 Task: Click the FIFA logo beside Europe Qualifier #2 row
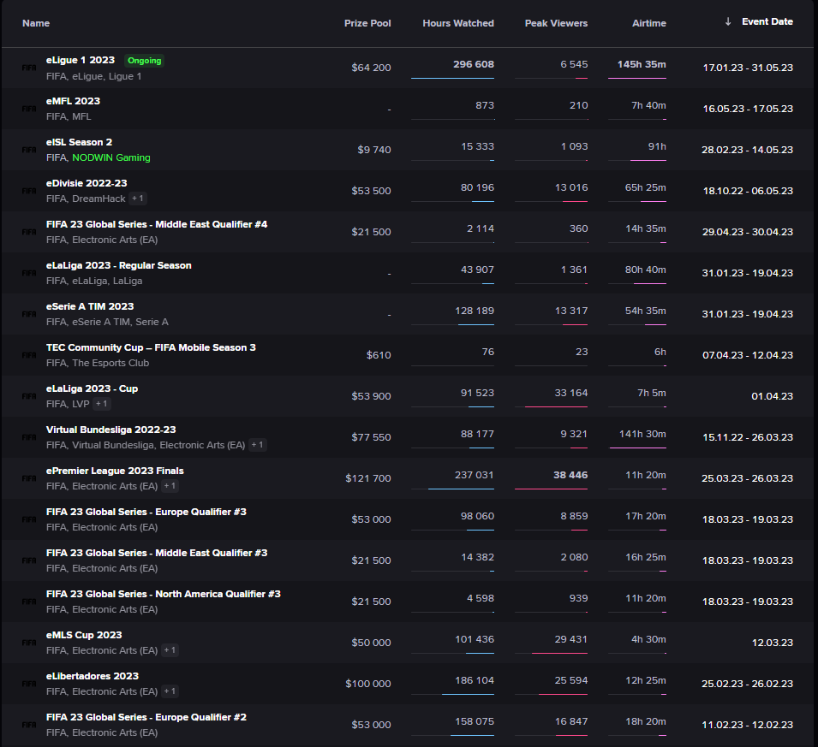click(29, 725)
